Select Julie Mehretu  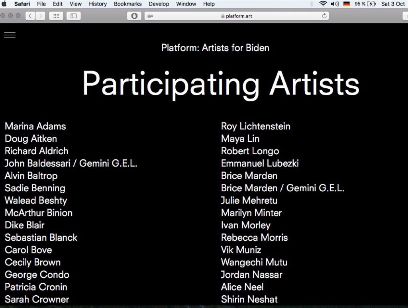click(x=249, y=200)
